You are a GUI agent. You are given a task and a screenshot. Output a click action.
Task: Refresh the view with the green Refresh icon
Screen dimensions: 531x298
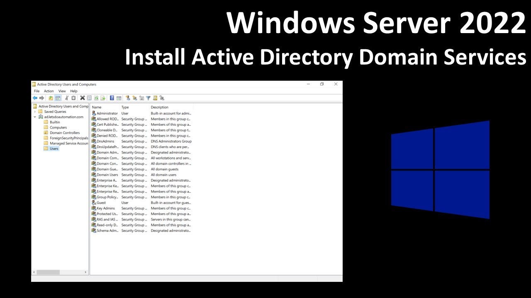point(96,98)
